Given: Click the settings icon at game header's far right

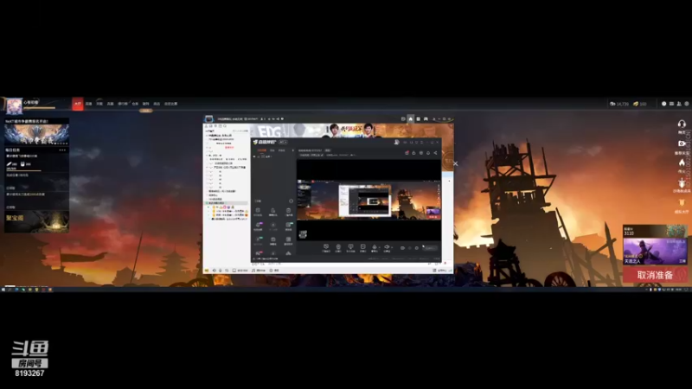Looking at the screenshot, I should [x=686, y=104].
